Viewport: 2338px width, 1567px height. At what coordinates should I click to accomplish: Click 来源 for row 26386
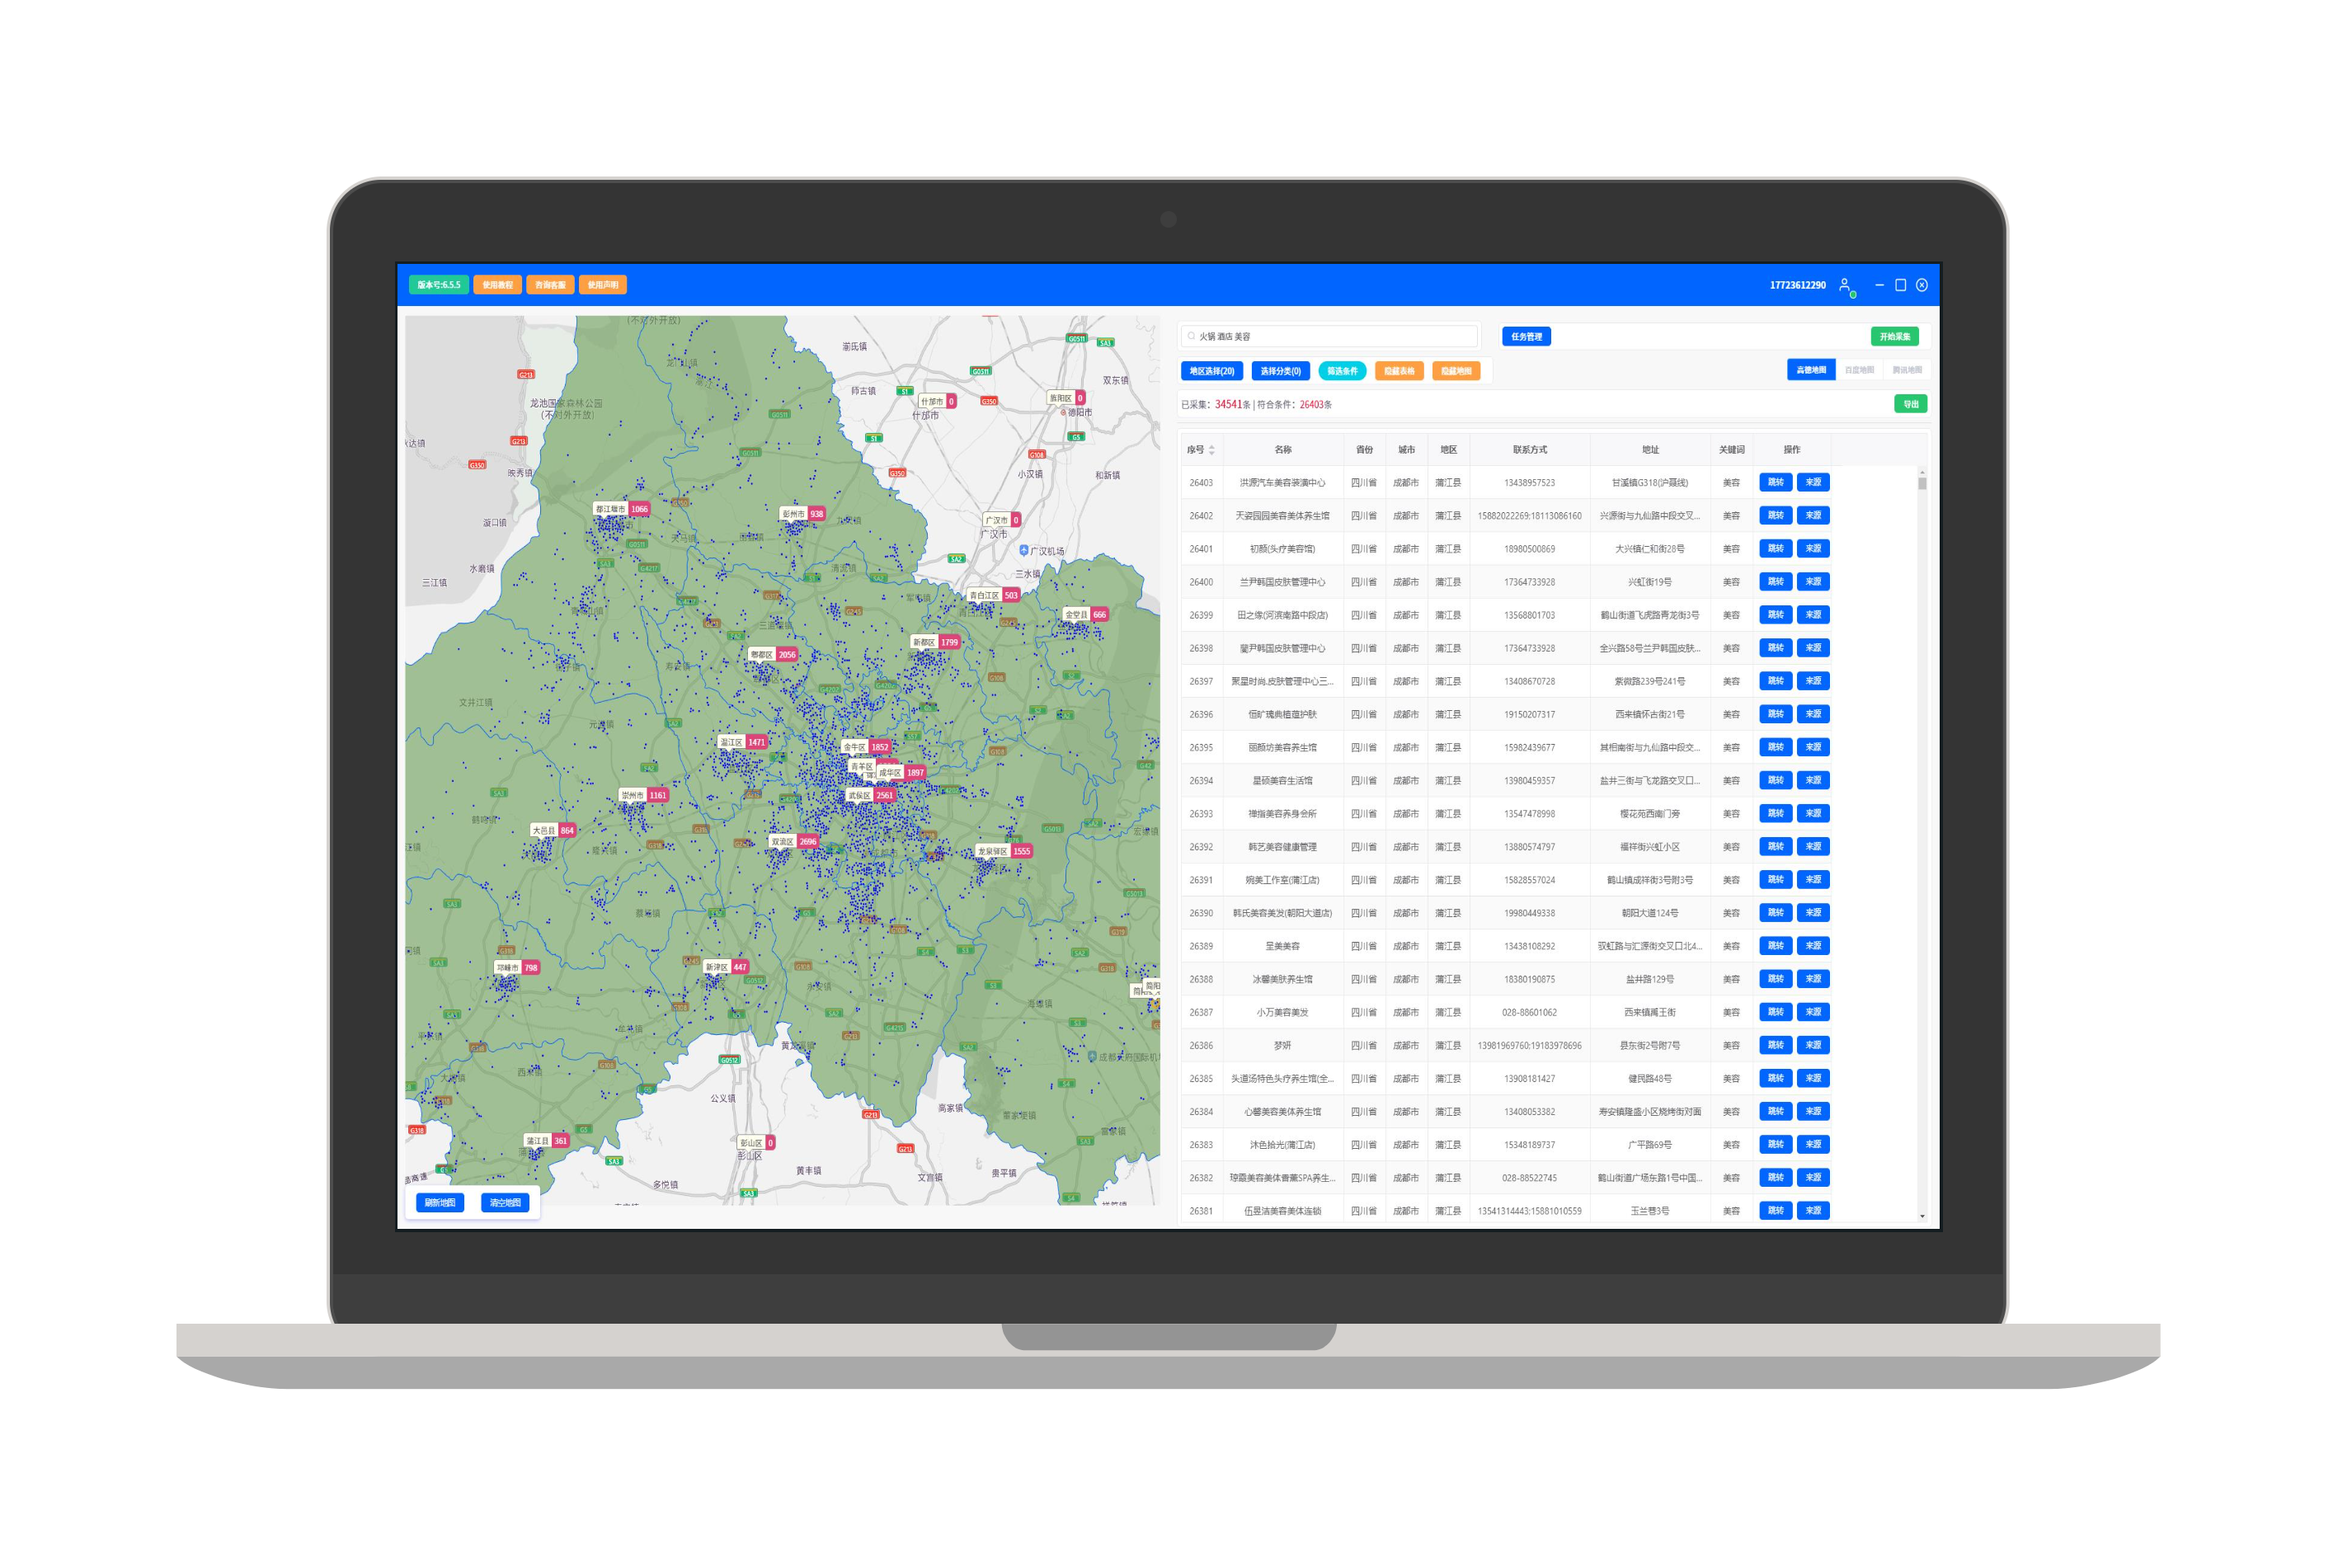tap(1813, 1044)
